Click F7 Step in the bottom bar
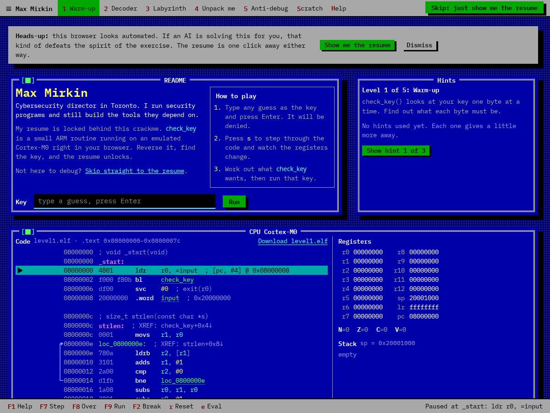 (52, 406)
